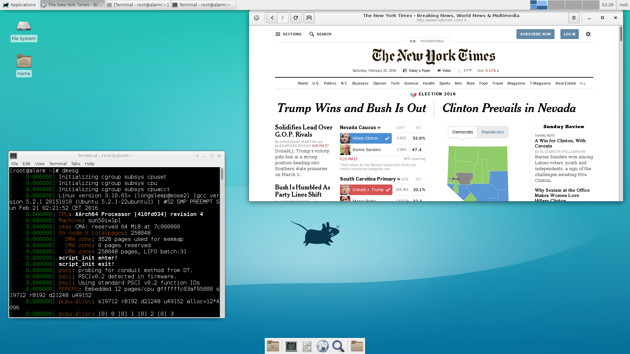Click the Election 2016 ballot box icon
630x354 pixels.
pos(413,94)
